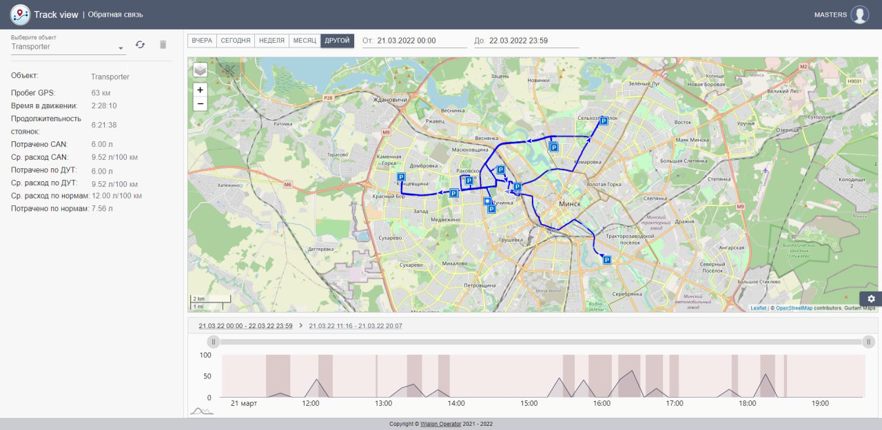Select the ВЧЕРА period tab

point(202,41)
